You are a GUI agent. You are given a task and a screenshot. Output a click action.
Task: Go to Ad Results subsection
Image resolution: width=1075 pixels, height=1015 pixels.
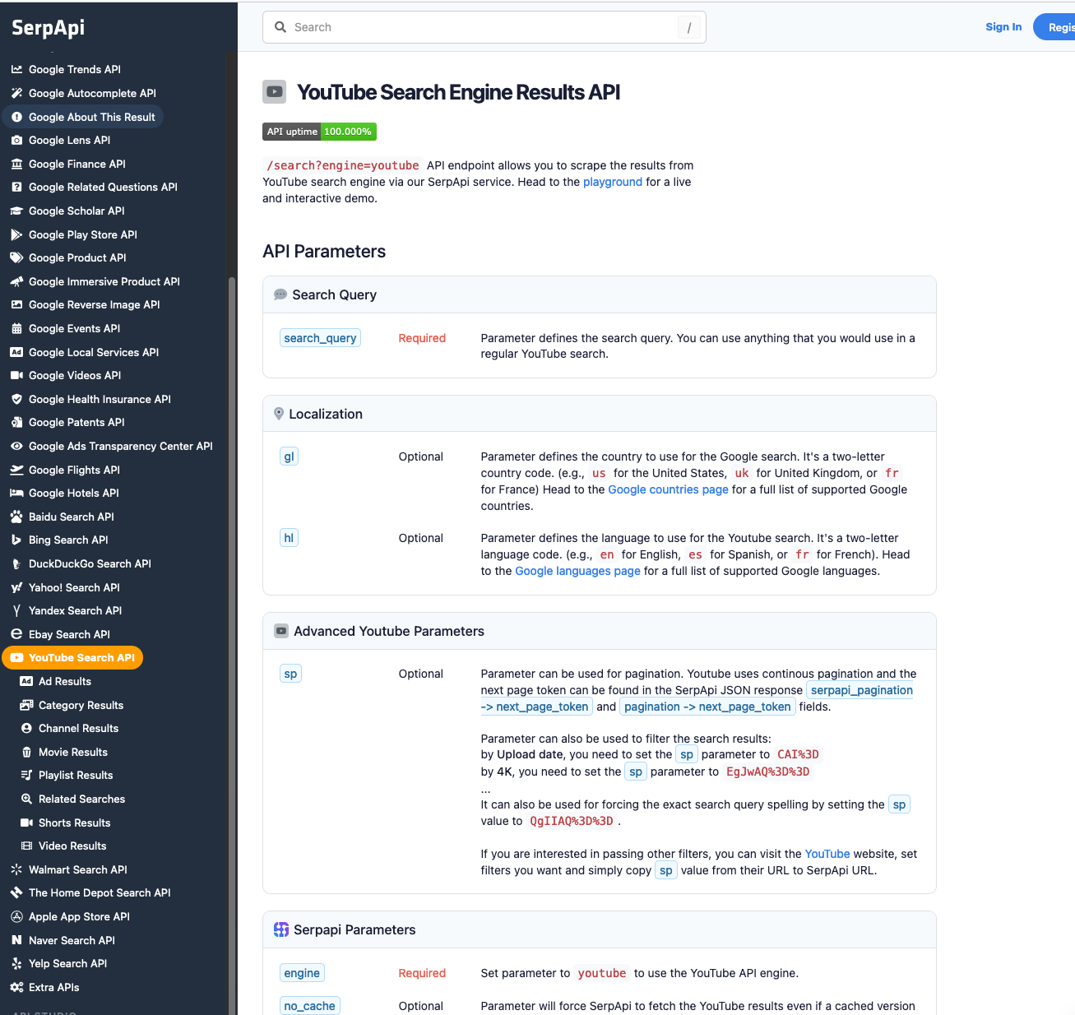click(x=65, y=682)
